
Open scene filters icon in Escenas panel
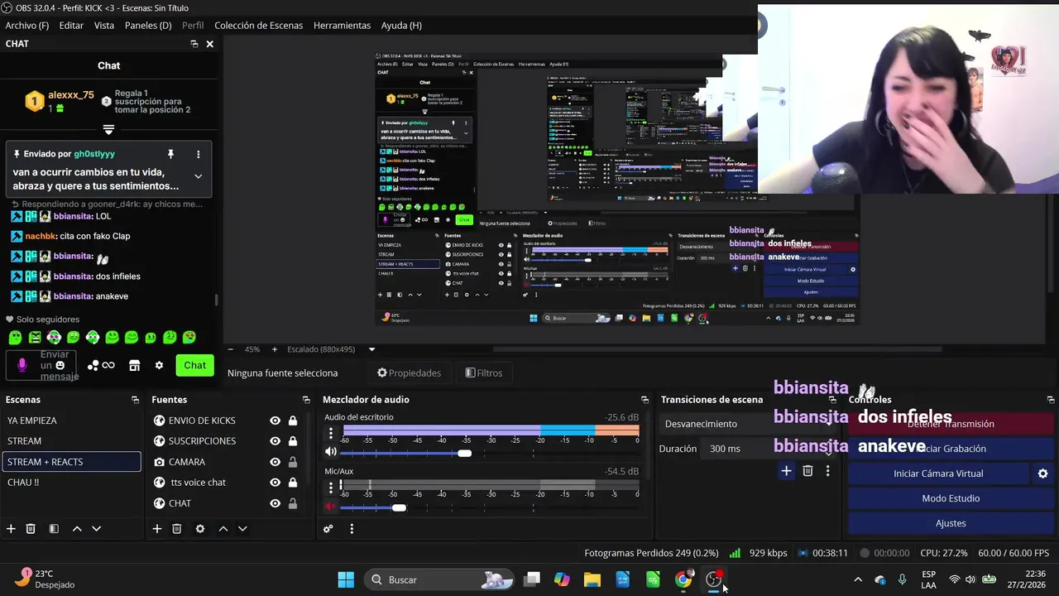pyautogui.click(x=54, y=529)
